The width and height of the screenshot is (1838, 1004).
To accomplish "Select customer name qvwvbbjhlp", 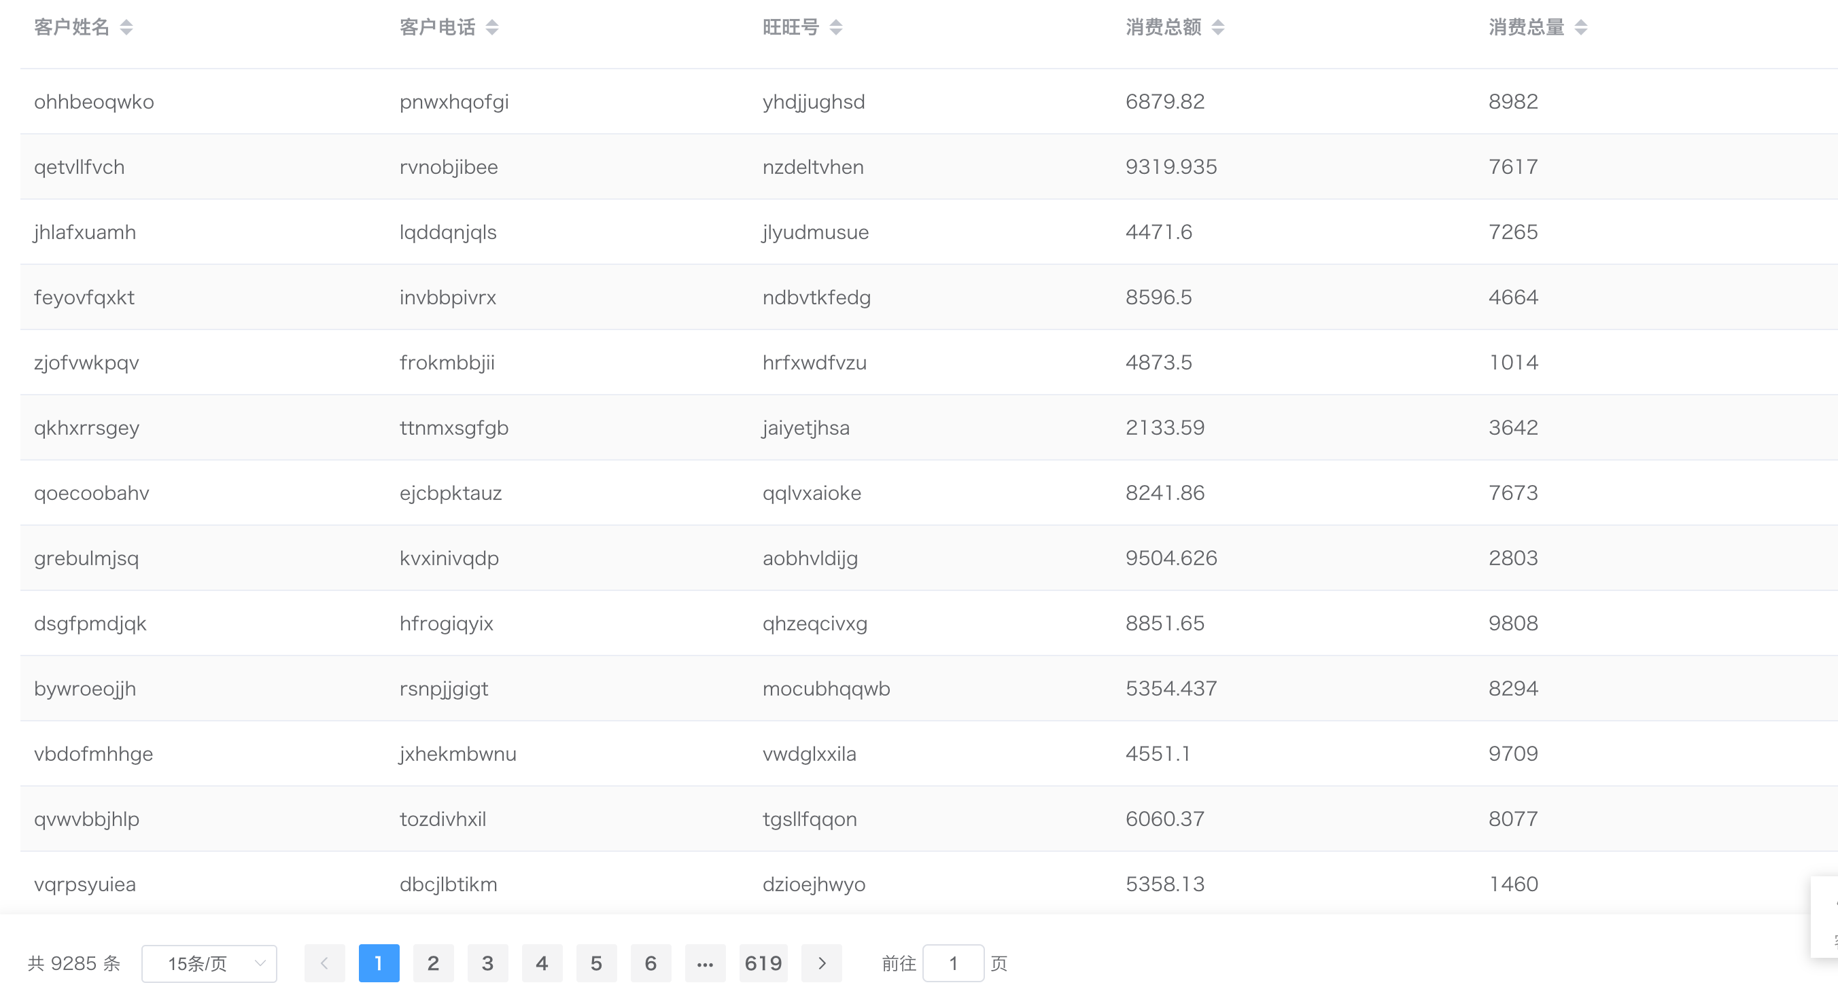I will tap(87, 819).
